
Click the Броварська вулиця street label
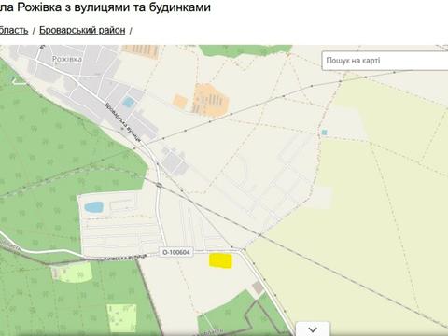123,121
